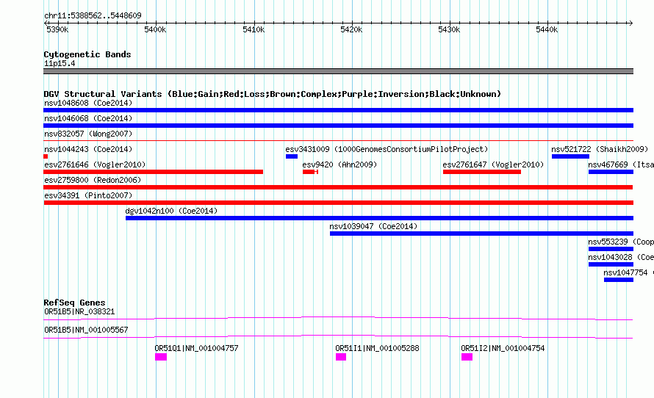The width and height of the screenshot is (654, 398).
Task: Click the nsv521722 (Shaikh2009) blue bar
Action: [570, 156]
